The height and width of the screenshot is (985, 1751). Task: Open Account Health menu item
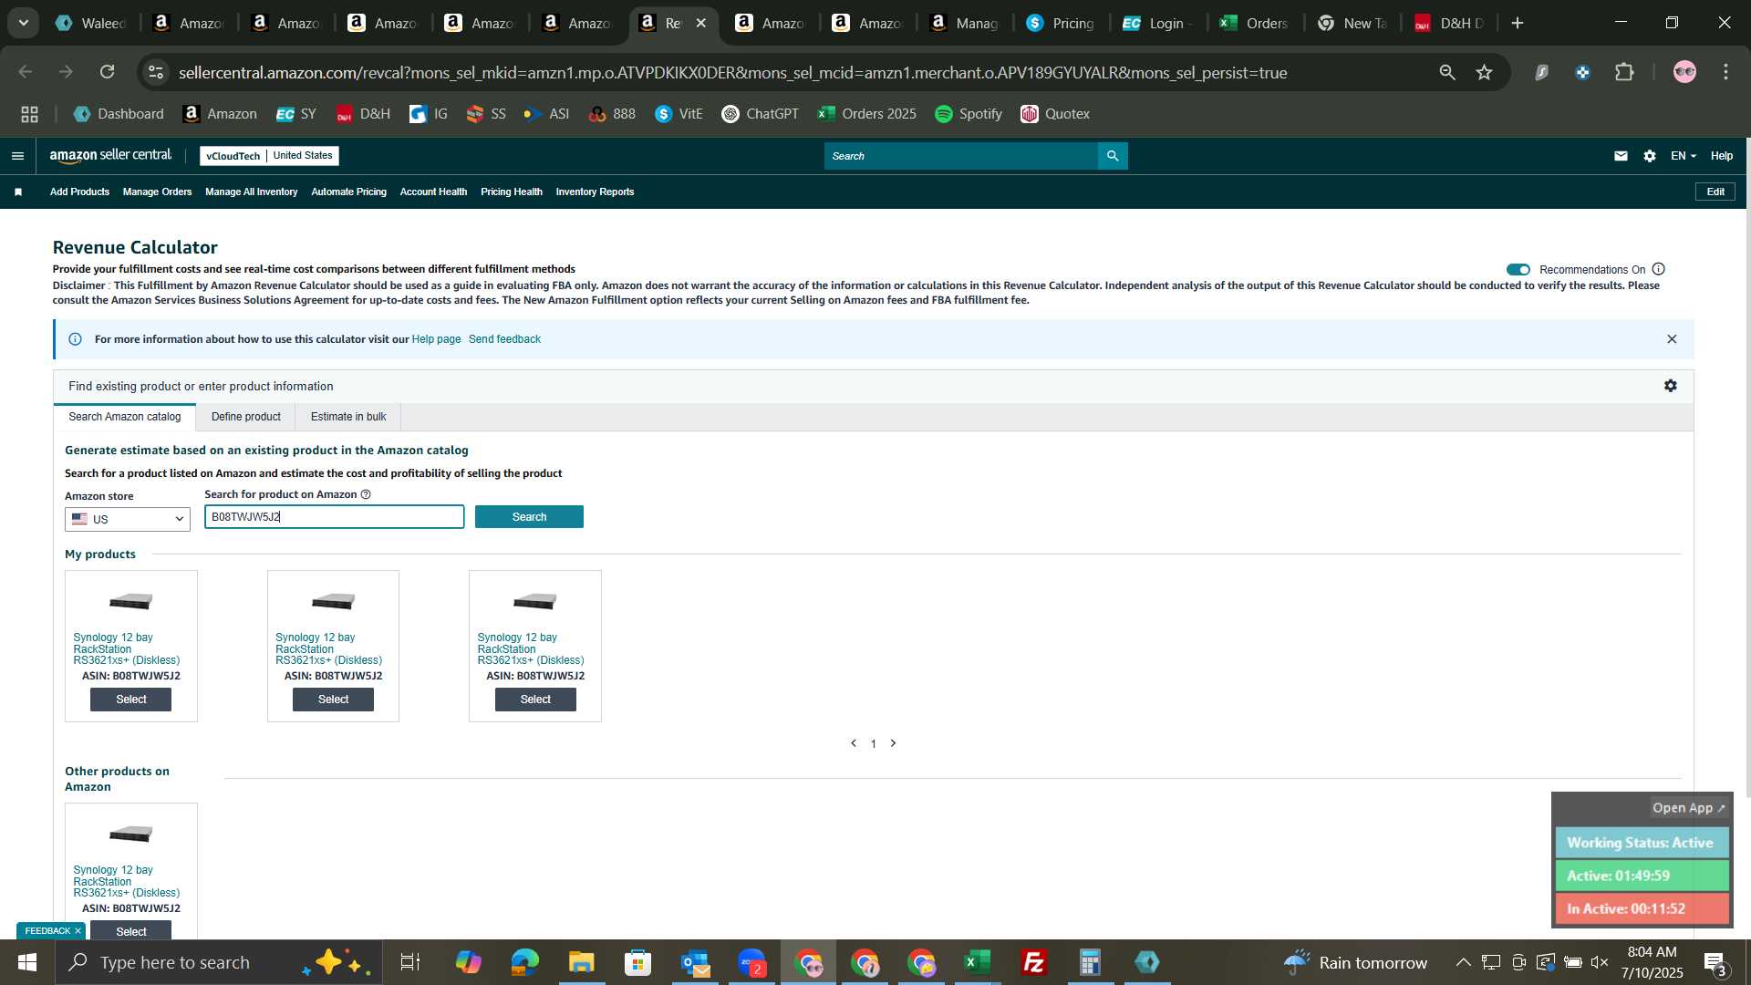click(433, 192)
